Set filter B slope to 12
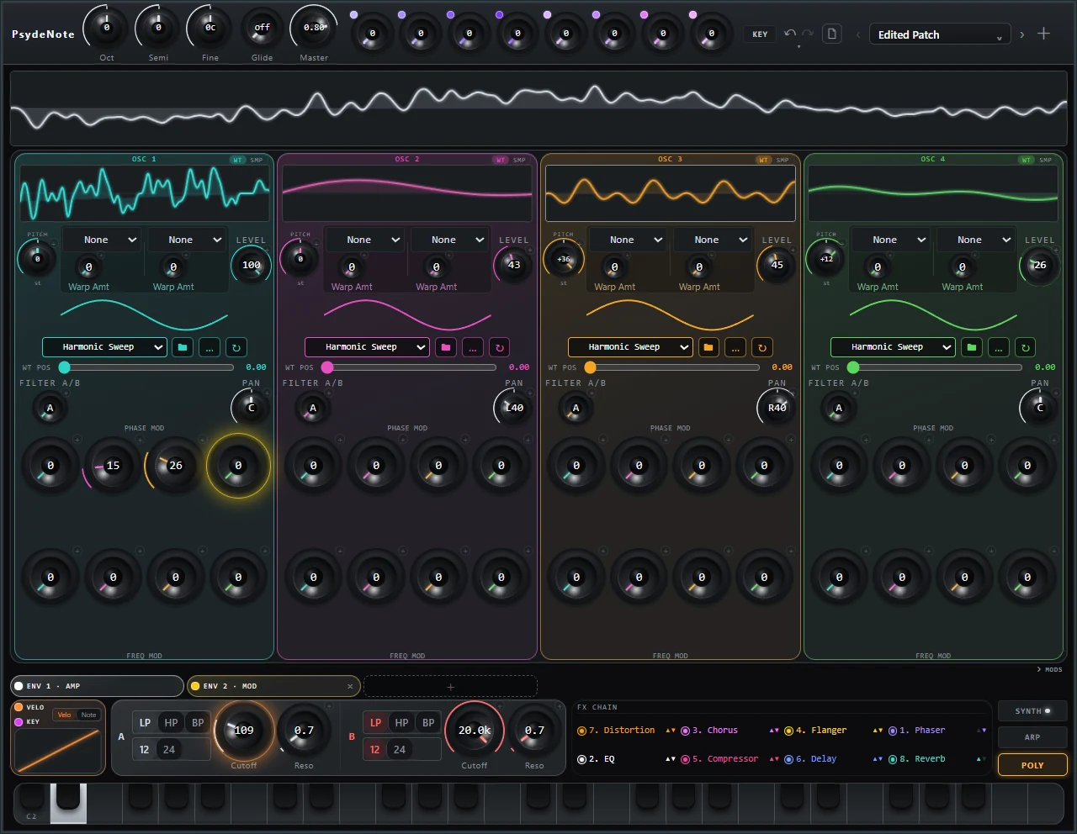The height and width of the screenshot is (834, 1077). (x=375, y=750)
